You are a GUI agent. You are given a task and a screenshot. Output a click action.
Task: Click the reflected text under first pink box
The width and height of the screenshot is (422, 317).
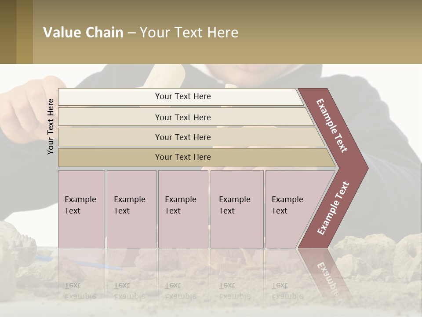pyautogui.click(x=80, y=291)
